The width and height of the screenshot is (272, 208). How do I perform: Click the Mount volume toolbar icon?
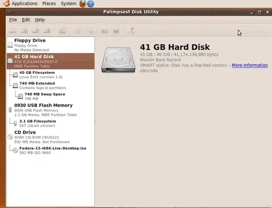click(x=13, y=31)
